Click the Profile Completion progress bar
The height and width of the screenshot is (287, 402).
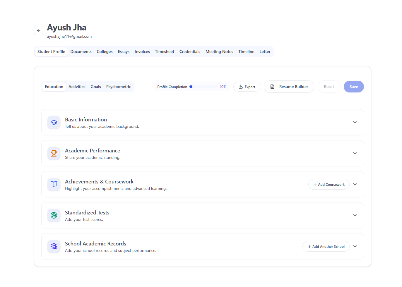pos(203,87)
